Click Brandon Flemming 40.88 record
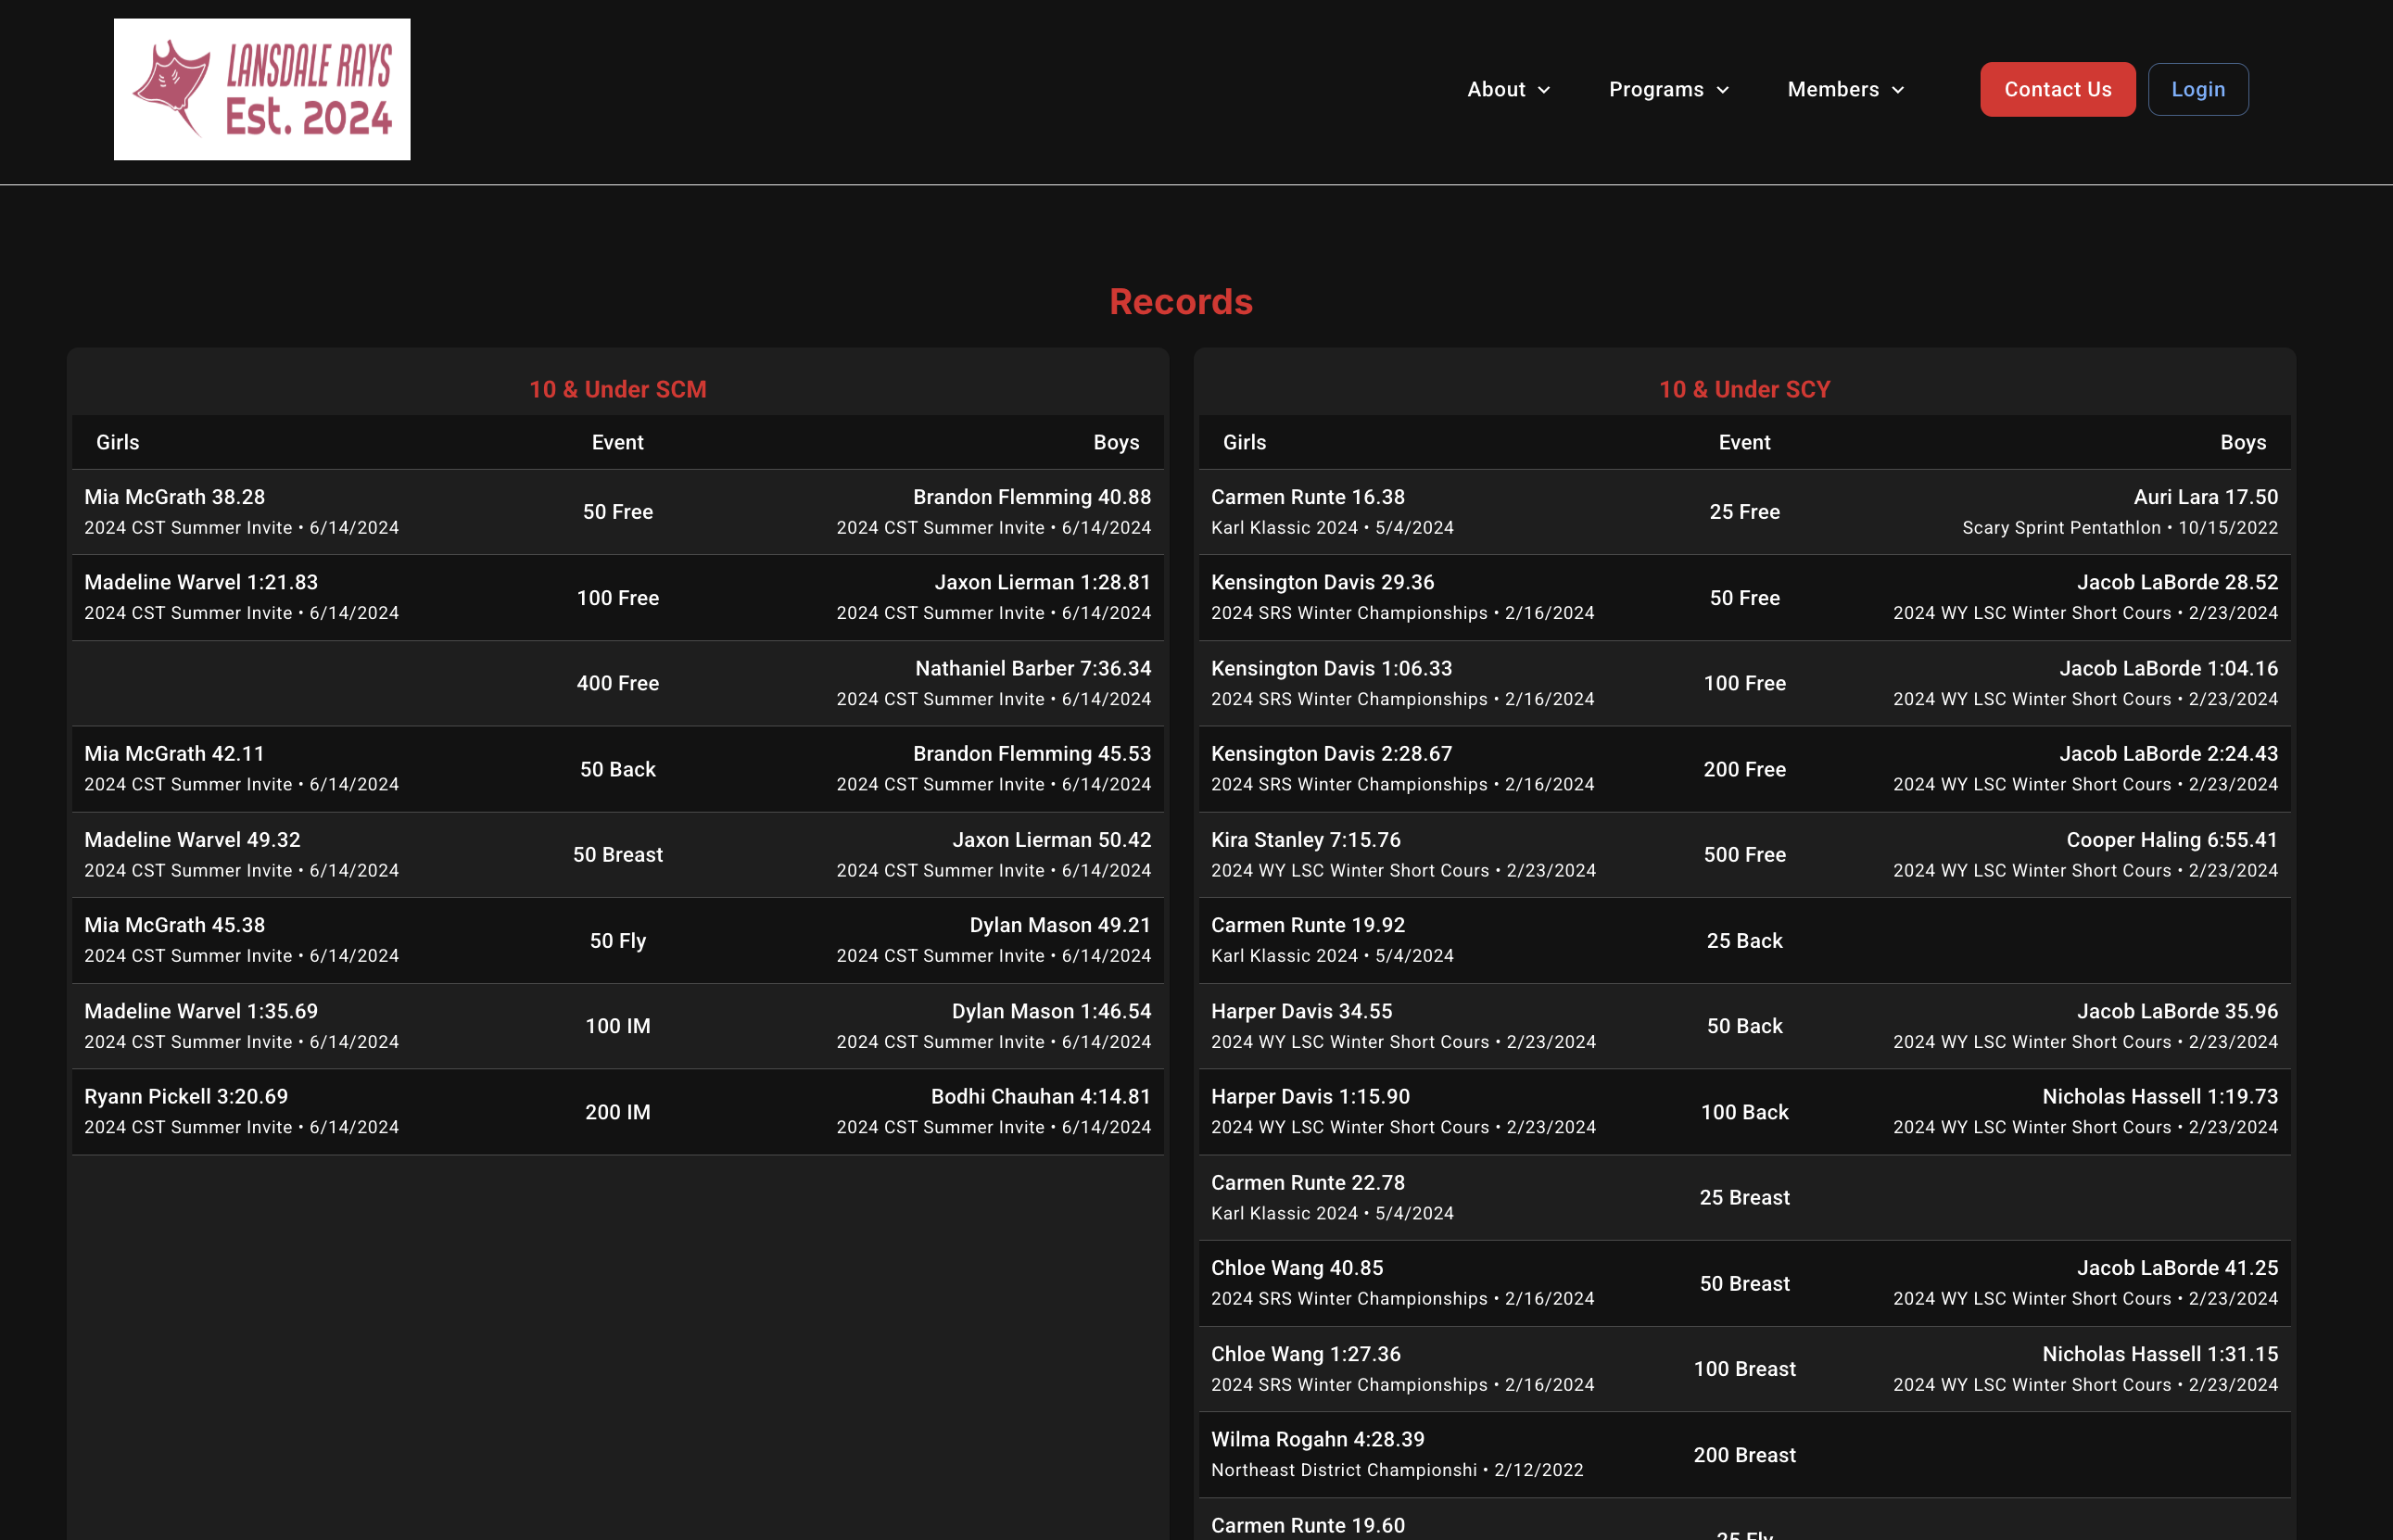The height and width of the screenshot is (1540, 2393). tap(1031, 497)
